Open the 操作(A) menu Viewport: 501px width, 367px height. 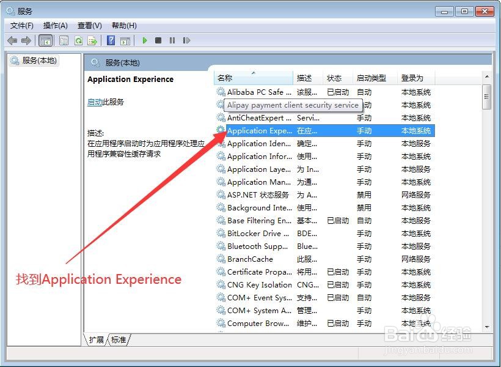click(55, 25)
